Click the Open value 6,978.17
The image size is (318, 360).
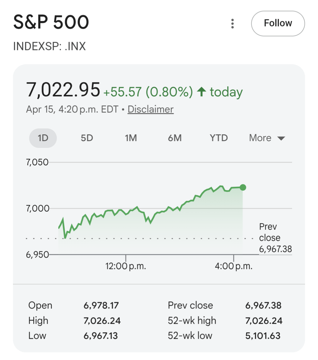tap(101, 305)
